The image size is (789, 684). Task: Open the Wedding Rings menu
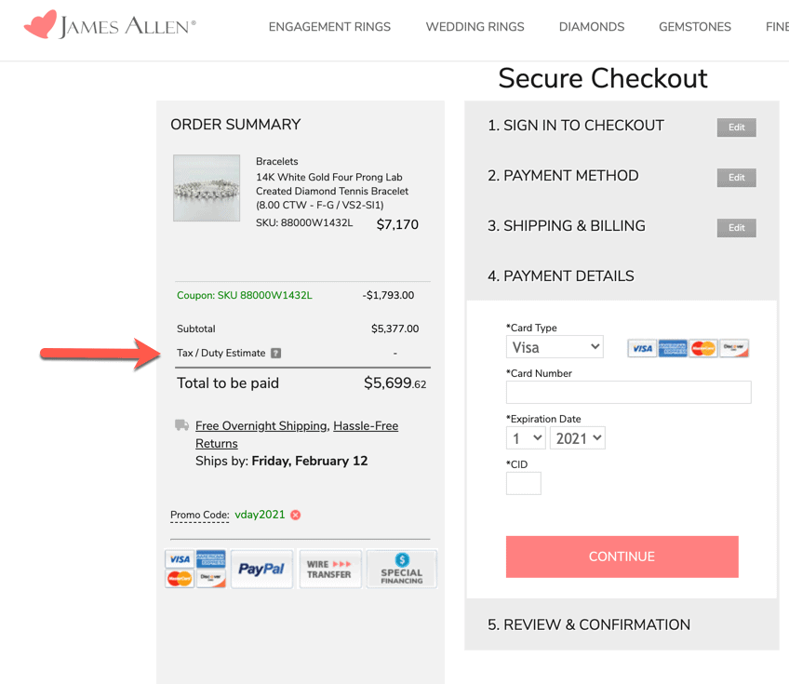point(475,27)
